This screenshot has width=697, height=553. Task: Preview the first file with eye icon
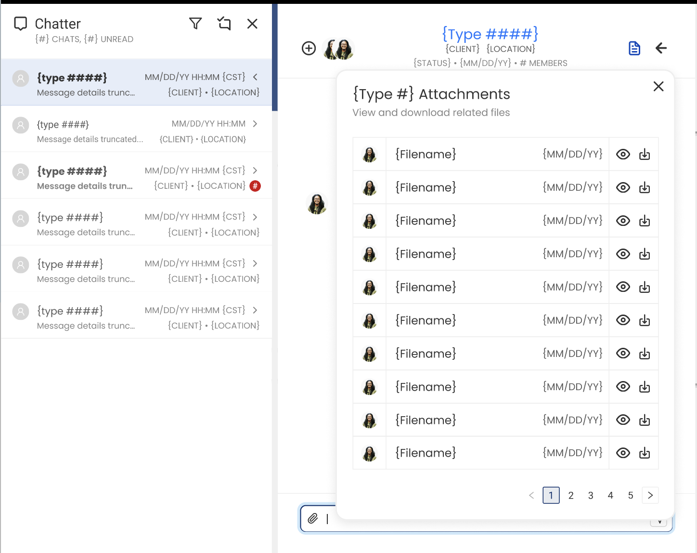(x=623, y=155)
